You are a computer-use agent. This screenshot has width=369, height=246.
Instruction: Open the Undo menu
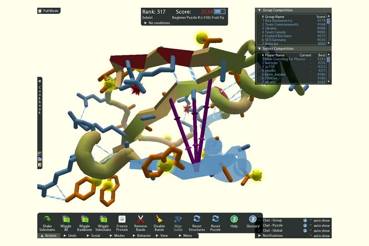(70, 235)
